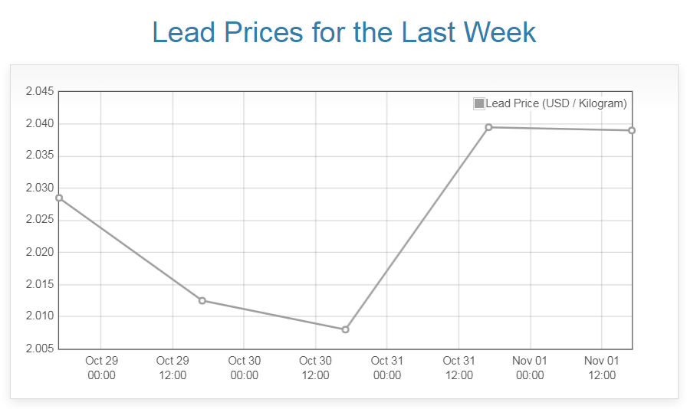
Task: Click the "Oct 29 00:00" x-axis label
Action: coord(101,368)
